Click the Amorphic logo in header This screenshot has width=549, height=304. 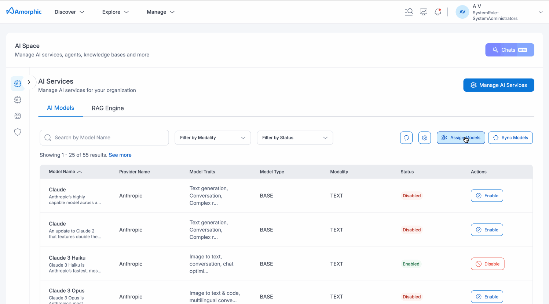click(x=24, y=12)
